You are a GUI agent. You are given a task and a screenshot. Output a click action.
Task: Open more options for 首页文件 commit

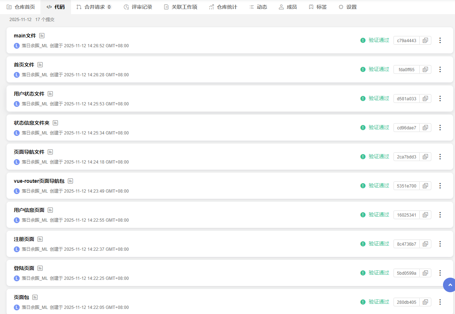pos(440,69)
